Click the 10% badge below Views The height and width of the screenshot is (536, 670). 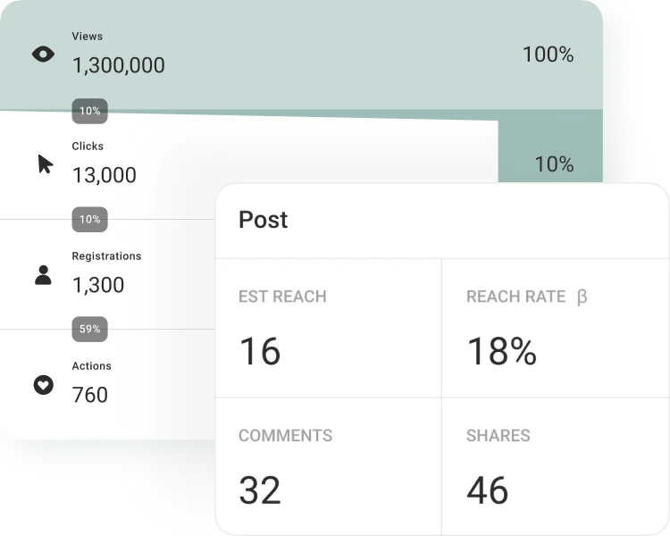[x=89, y=112]
